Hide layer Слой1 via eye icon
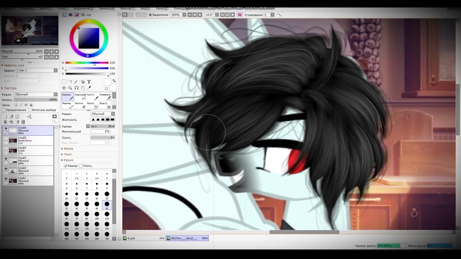Viewport: 461px width, 259px height. 6,179
